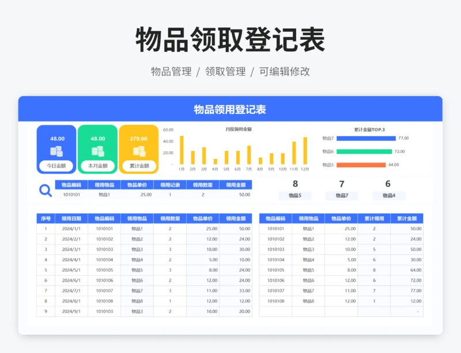Click the coin icon in 累计金额 card
This screenshot has width=461, height=353.
[x=139, y=151]
